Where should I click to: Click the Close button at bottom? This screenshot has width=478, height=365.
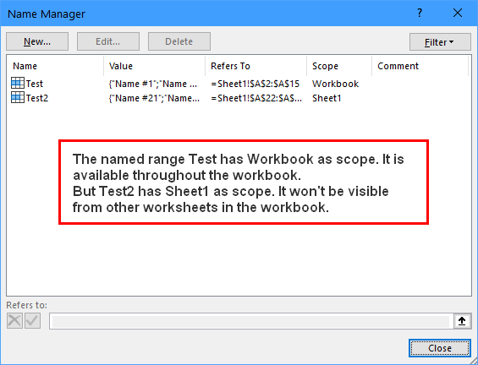(440, 348)
